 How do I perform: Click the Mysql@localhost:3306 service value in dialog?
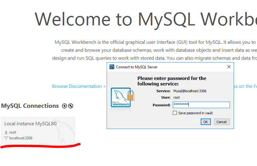tap(190, 91)
